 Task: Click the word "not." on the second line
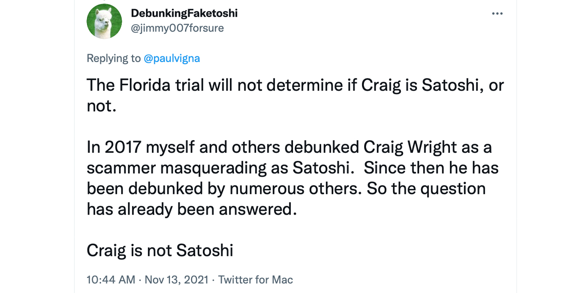pyautogui.click(x=101, y=106)
